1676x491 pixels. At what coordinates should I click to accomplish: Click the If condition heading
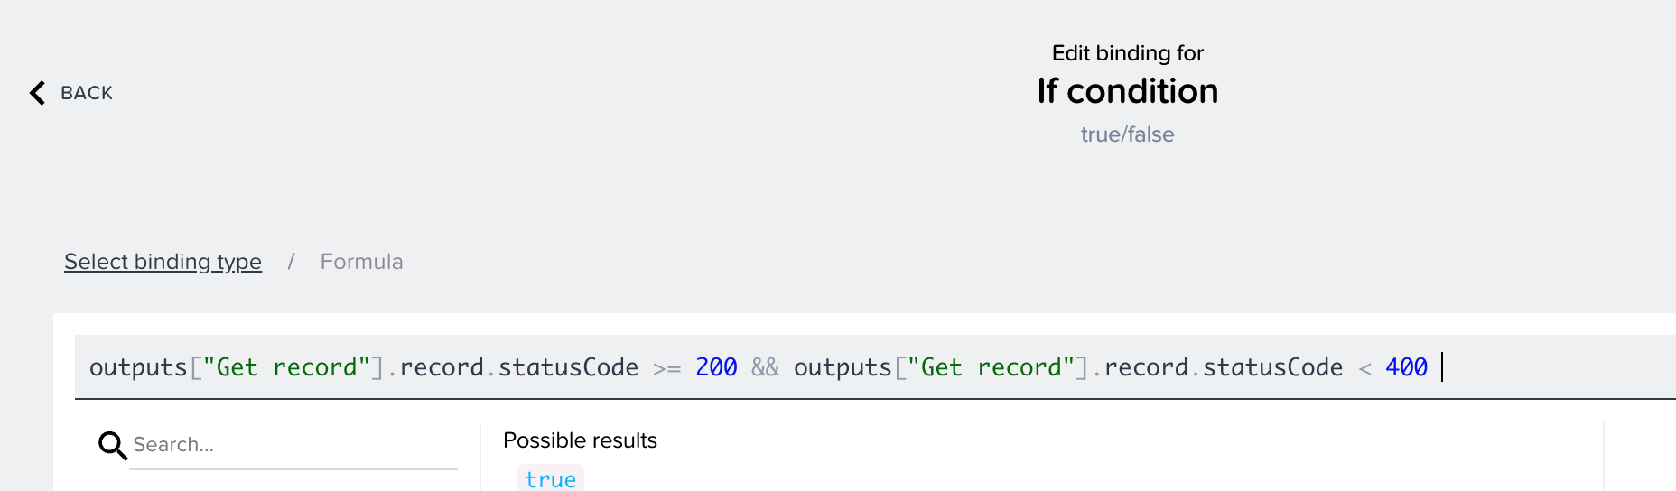click(1128, 91)
